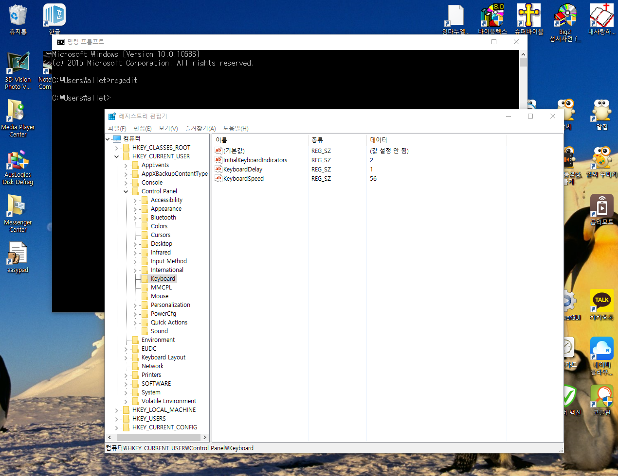This screenshot has width=618, height=476.
Task: Expand the Input Method key
Action: 135,261
